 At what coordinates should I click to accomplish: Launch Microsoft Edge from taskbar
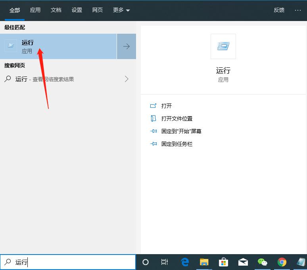point(185,262)
